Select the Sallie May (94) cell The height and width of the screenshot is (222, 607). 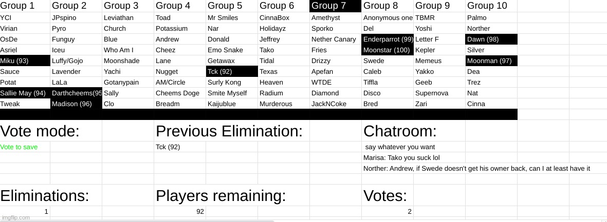click(x=25, y=93)
